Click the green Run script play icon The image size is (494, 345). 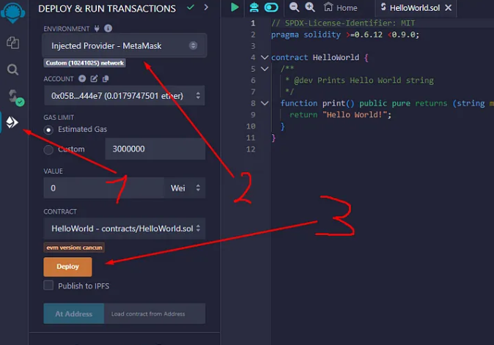235,7
